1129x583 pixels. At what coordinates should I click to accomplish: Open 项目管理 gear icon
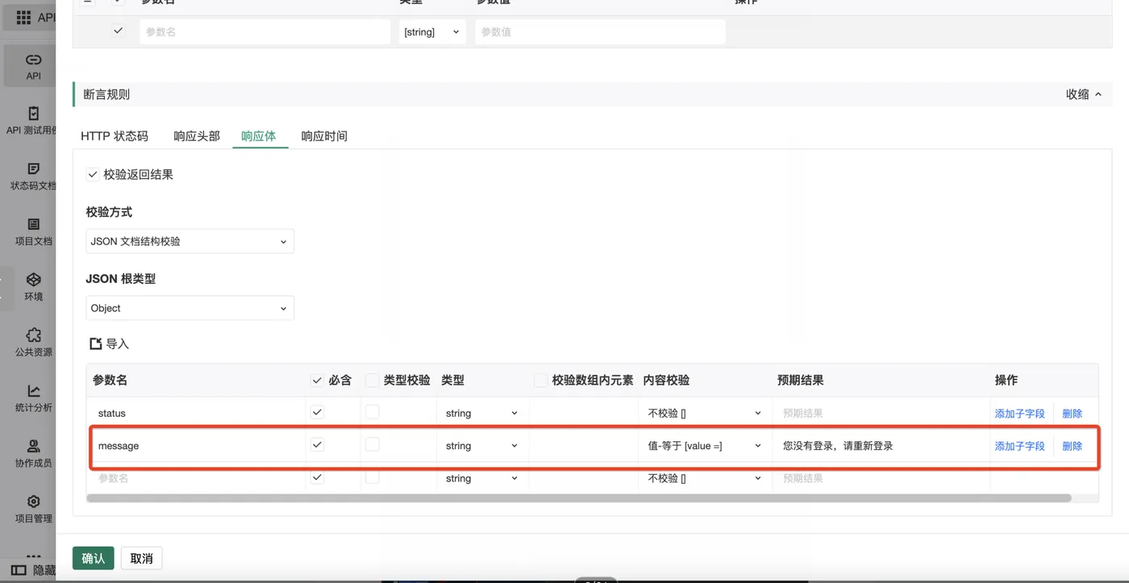click(33, 502)
